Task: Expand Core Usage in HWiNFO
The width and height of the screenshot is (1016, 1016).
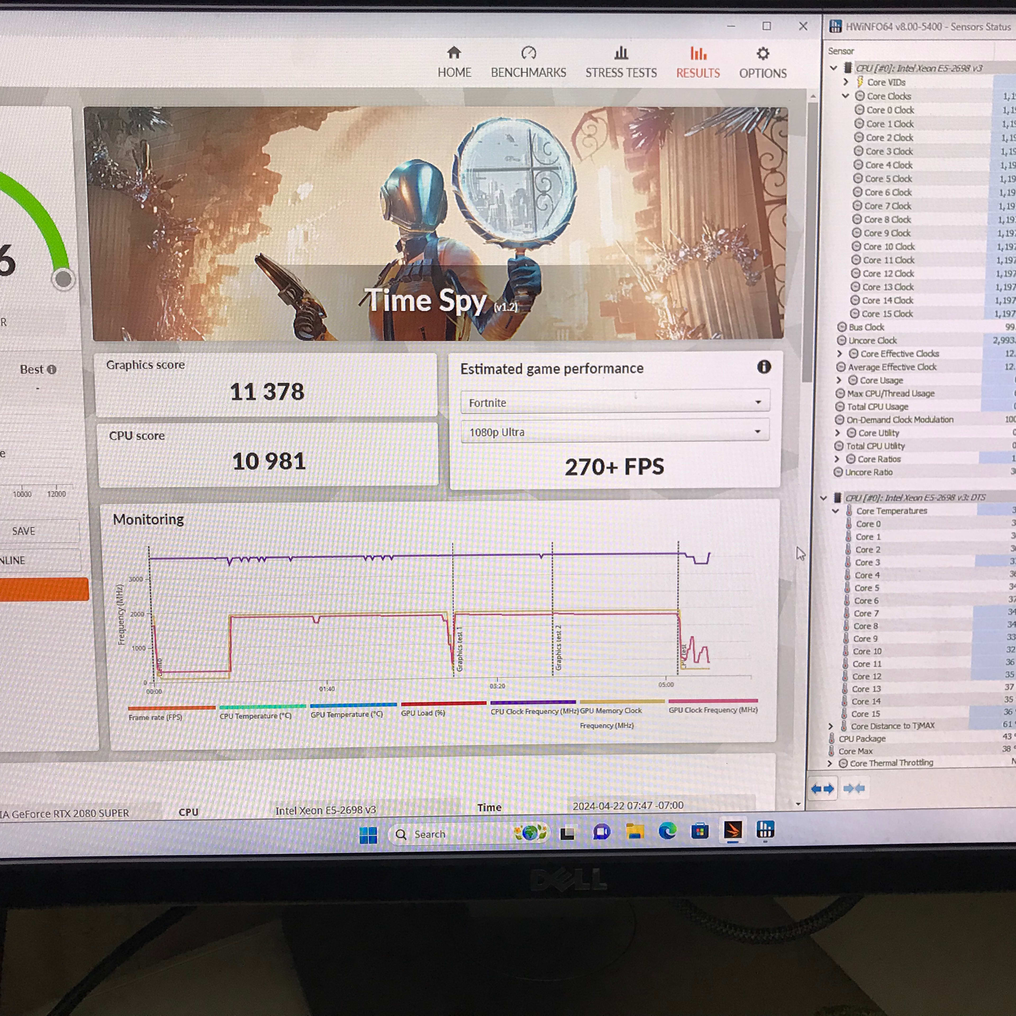Action: [x=839, y=380]
